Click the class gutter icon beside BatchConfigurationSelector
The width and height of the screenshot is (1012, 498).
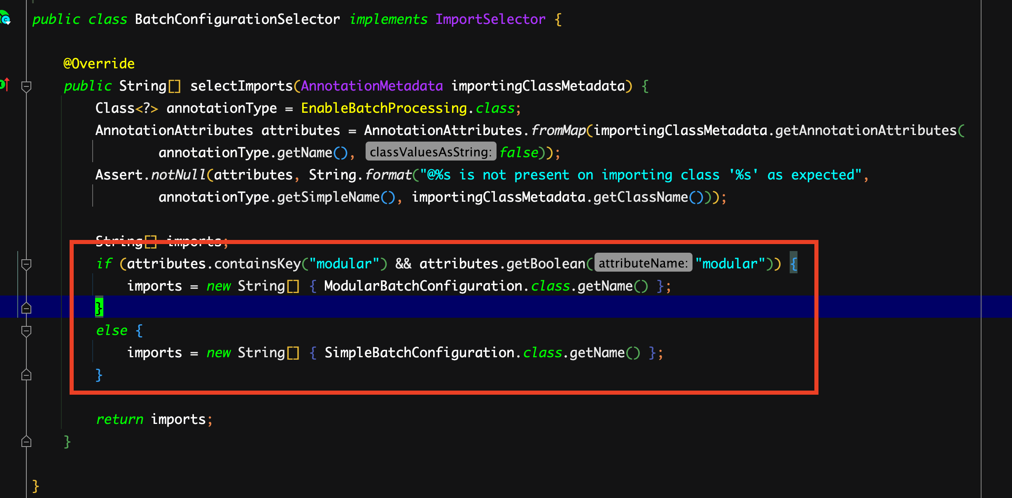[x=5, y=19]
